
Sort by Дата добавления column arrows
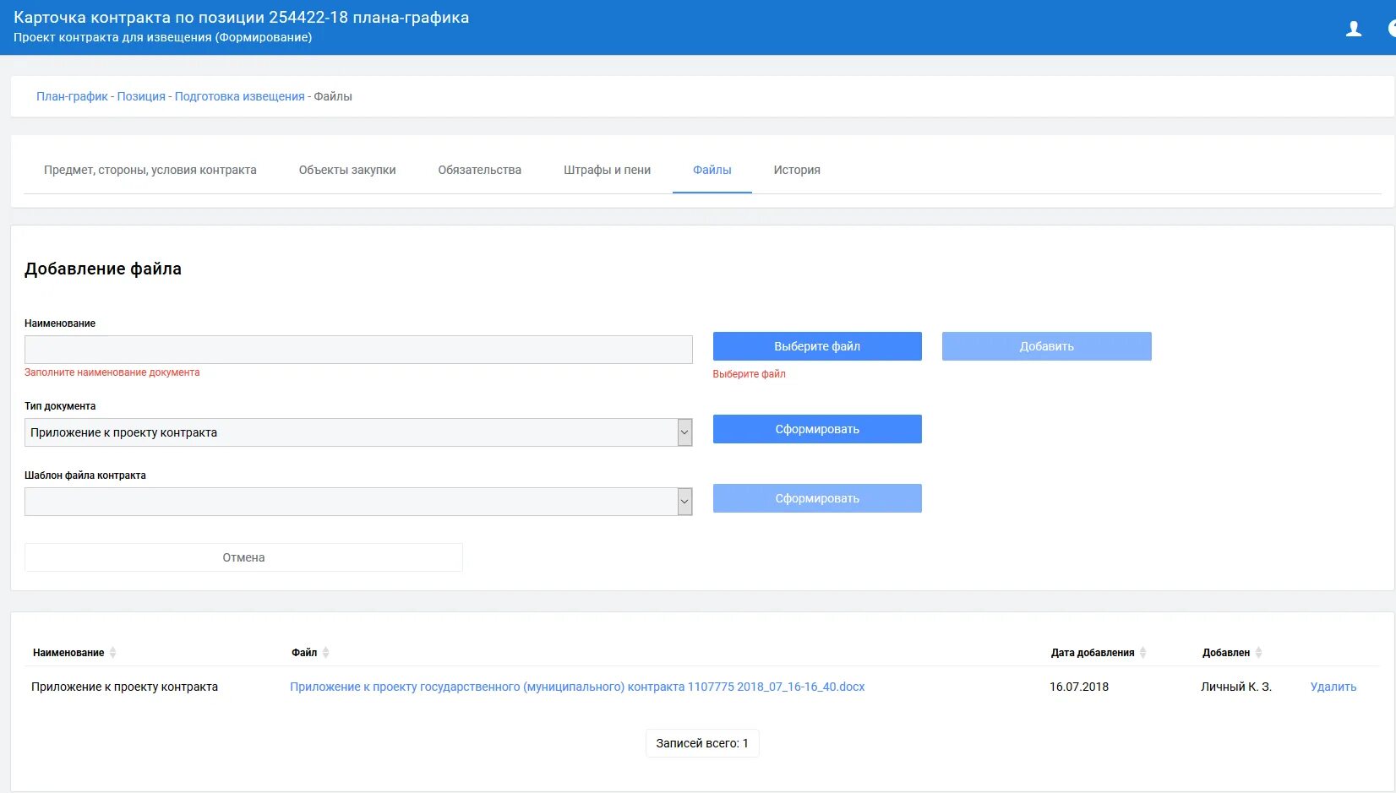point(1142,653)
